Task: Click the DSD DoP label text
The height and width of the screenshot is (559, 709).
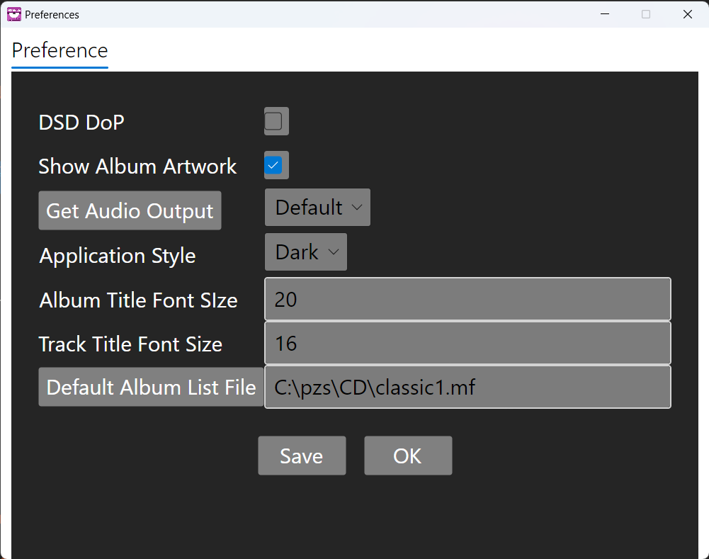Action: pyautogui.click(x=81, y=123)
